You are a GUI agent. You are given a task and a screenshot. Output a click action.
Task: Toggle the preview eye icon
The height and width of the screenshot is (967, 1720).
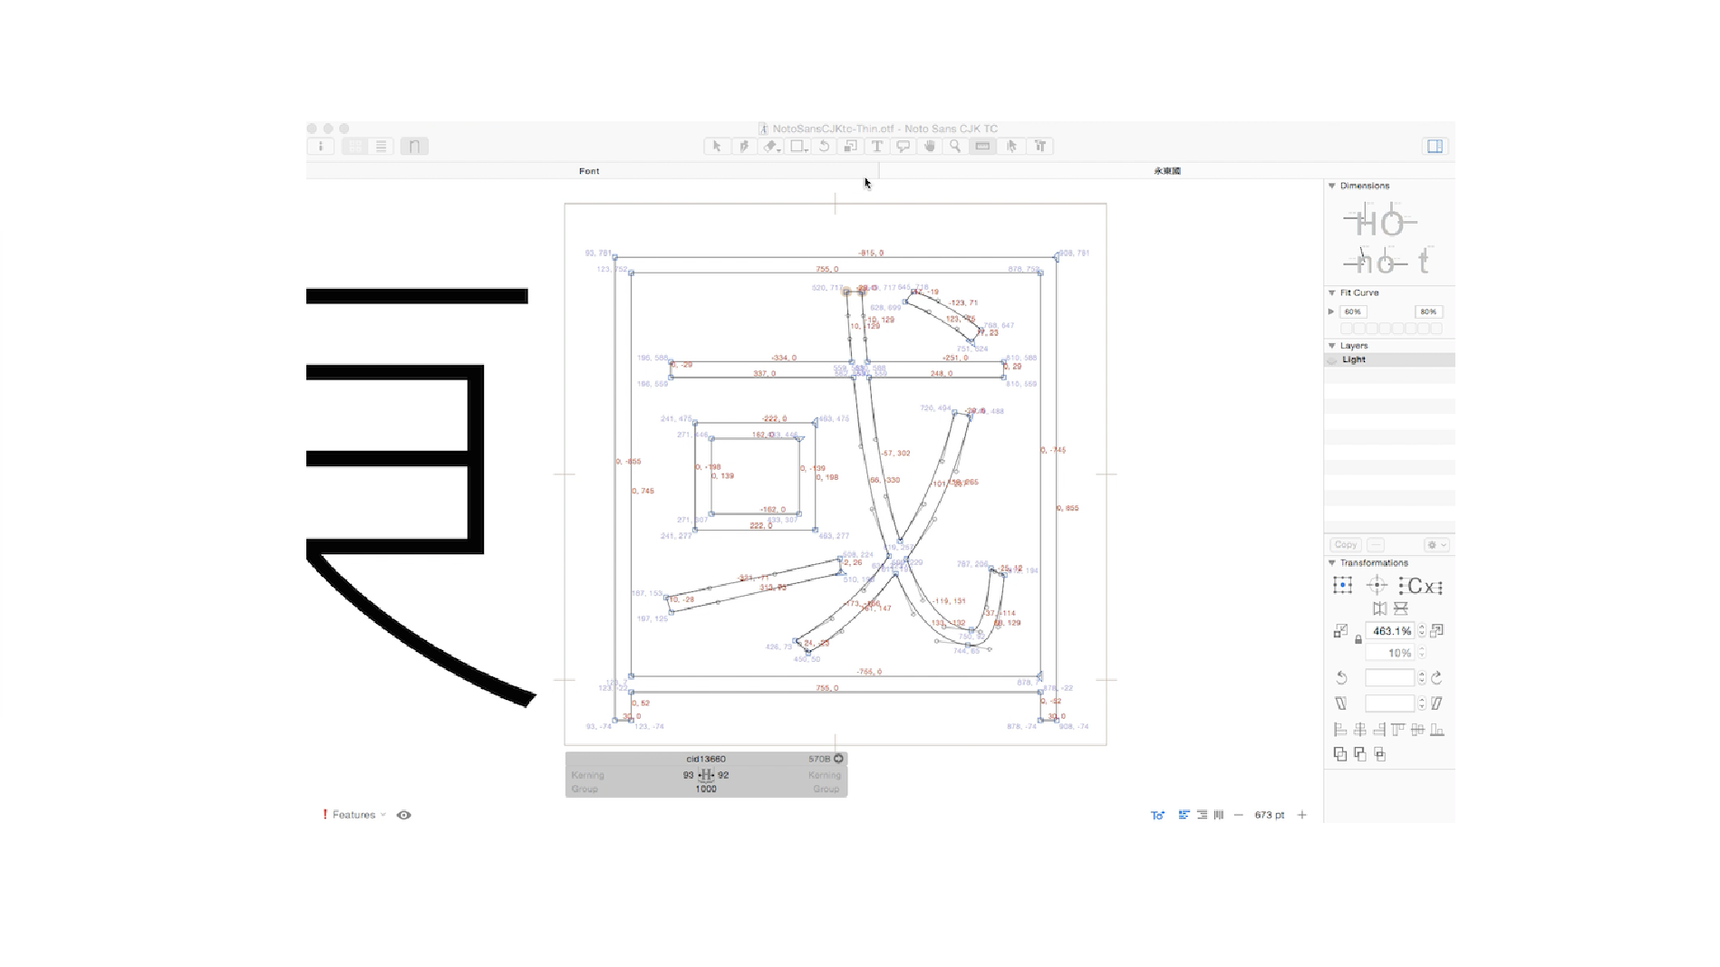click(x=404, y=815)
